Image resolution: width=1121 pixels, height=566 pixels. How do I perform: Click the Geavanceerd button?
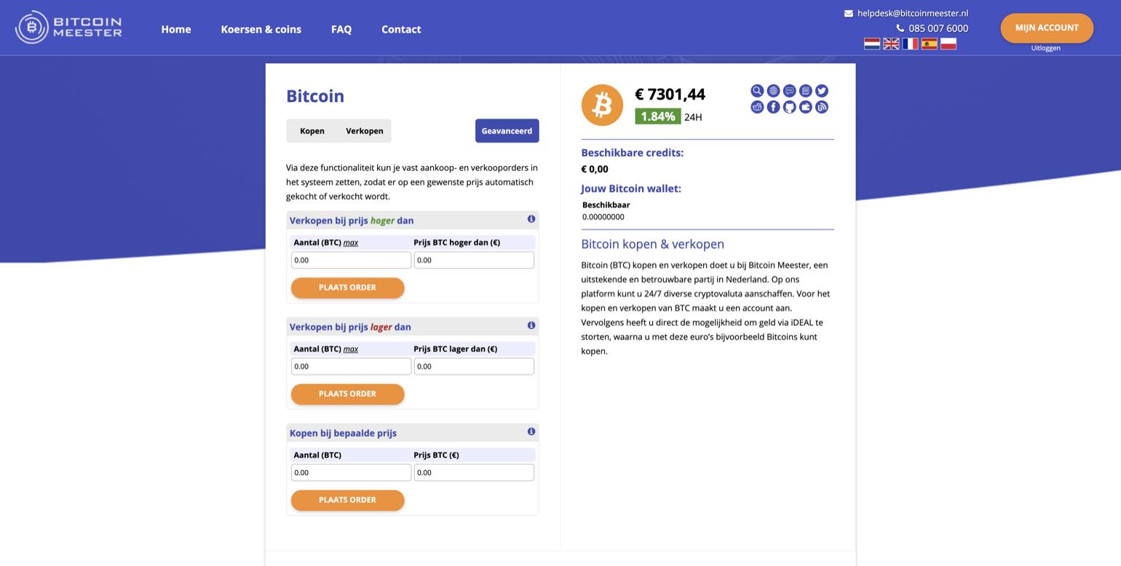tap(507, 131)
